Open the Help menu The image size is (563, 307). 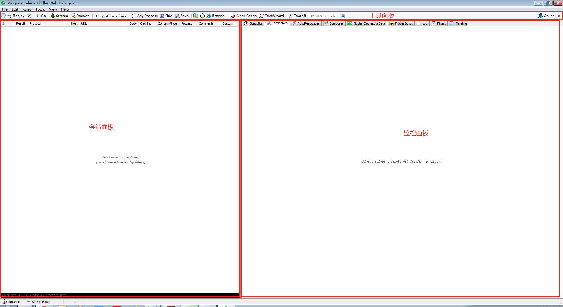coord(65,9)
